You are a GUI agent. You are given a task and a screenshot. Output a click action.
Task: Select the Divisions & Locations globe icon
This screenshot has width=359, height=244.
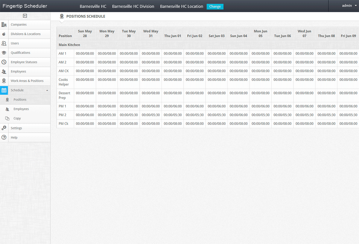(4, 34)
